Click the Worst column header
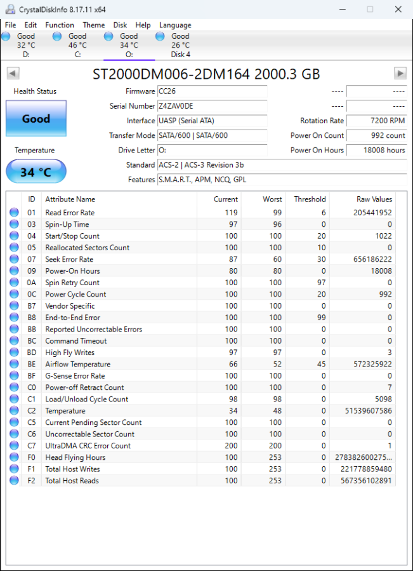413x571 pixels. 263,199
